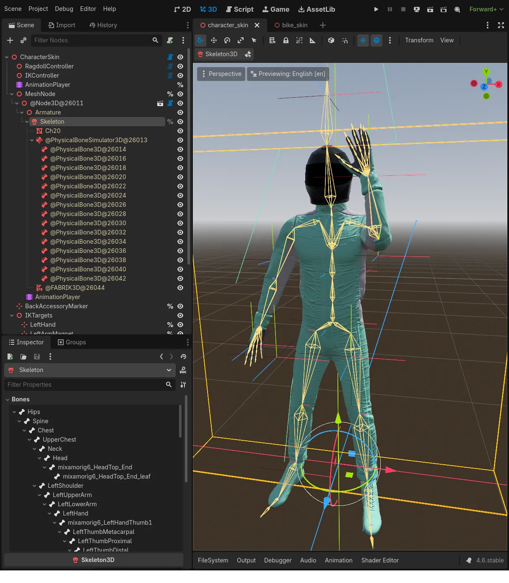Viewport: 509px width, 583px height.
Task: Switch to Import dock tab
Action: (x=62, y=25)
